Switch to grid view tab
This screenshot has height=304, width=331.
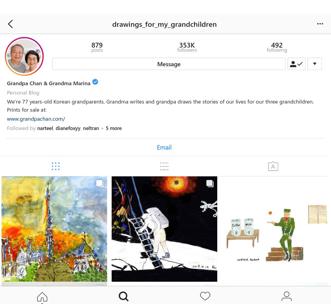click(56, 166)
